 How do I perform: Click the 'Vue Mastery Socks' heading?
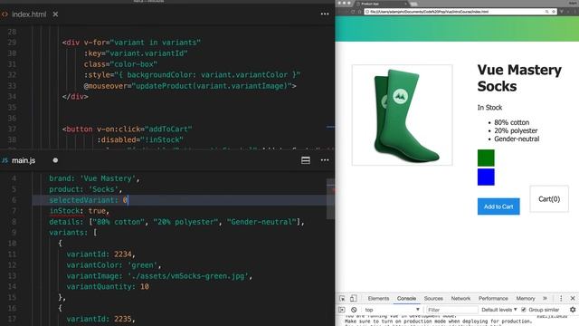click(519, 78)
